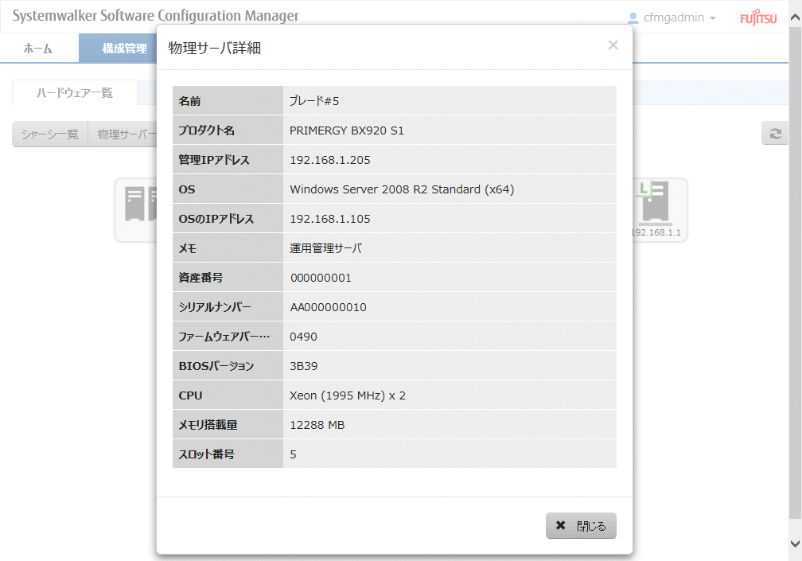Switch to the ホーム tab
This screenshot has width=802, height=561.
pyautogui.click(x=38, y=49)
